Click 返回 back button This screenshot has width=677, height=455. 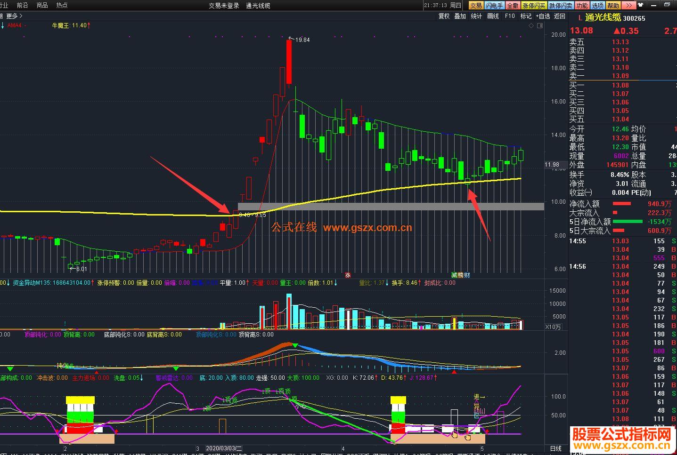[x=559, y=16]
